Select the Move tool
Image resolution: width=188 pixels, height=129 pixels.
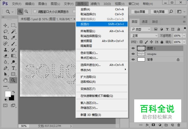tap(5, 26)
